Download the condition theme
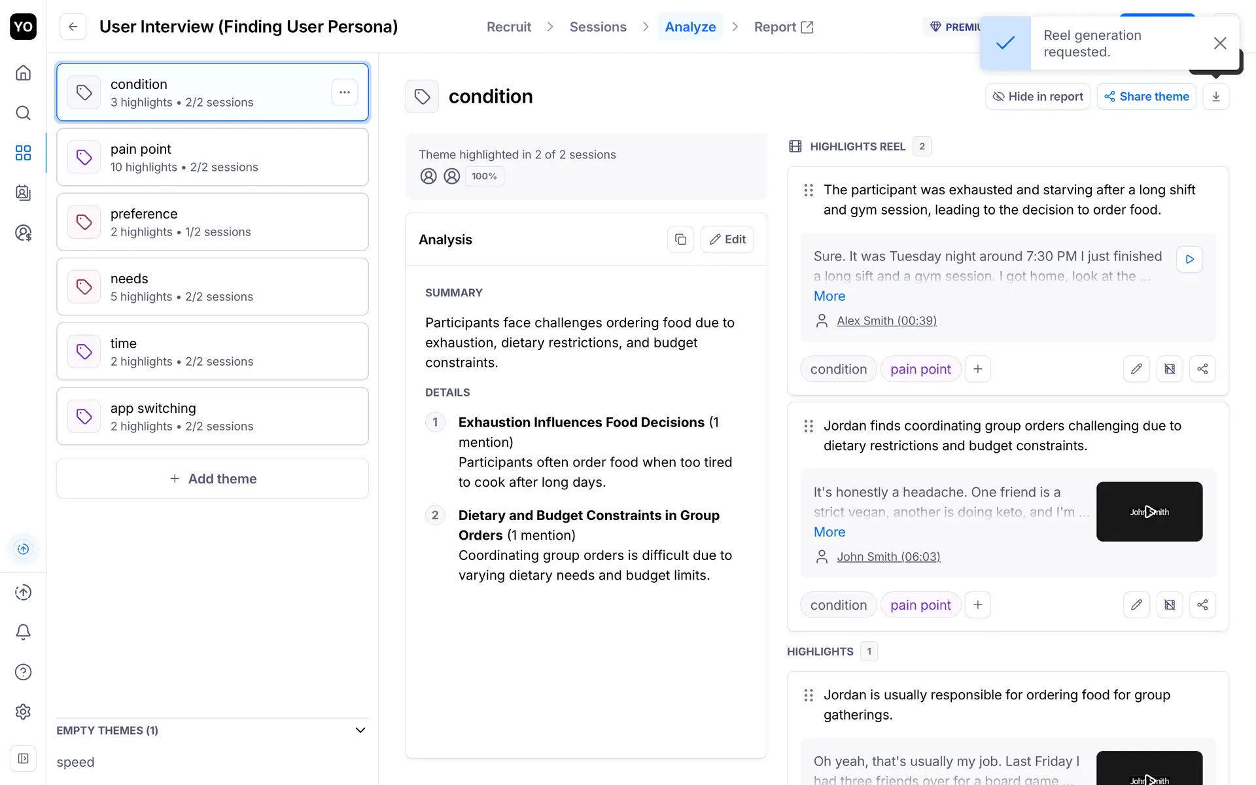This screenshot has height=785, width=1256. point(1215,97)
